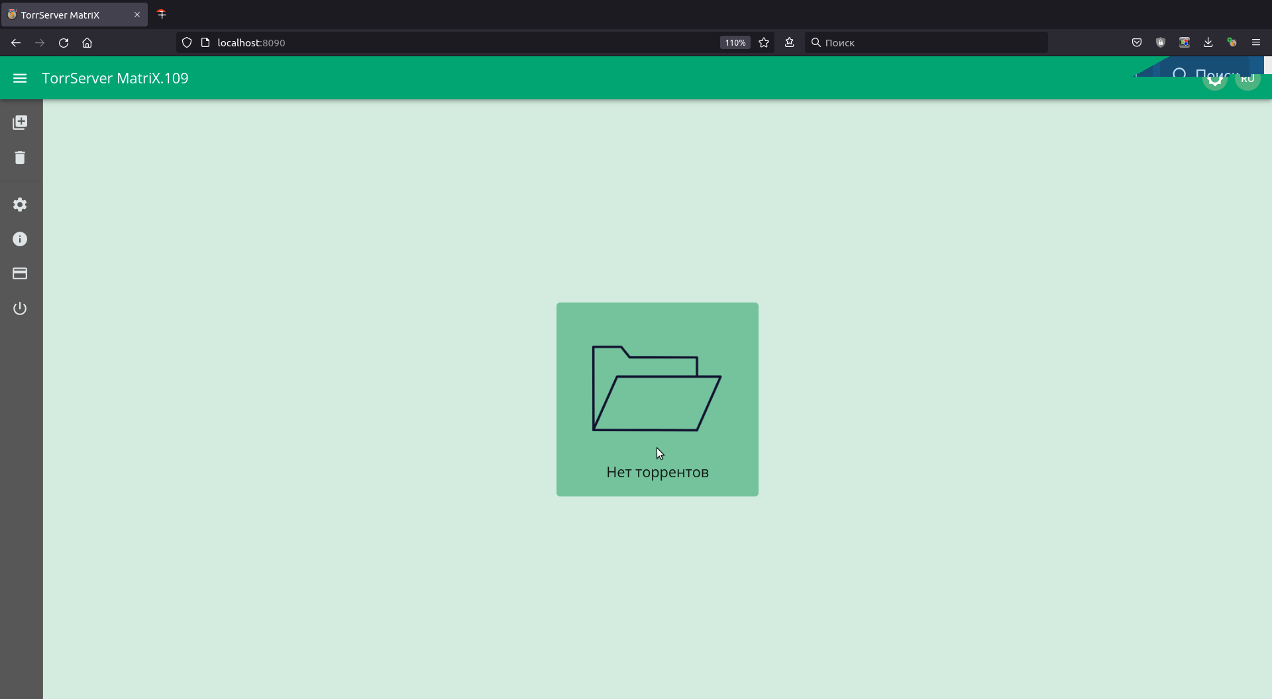Click the Firefox back arrow
The height and width of the screenshot is (699, 1272).
coord(16,42)
